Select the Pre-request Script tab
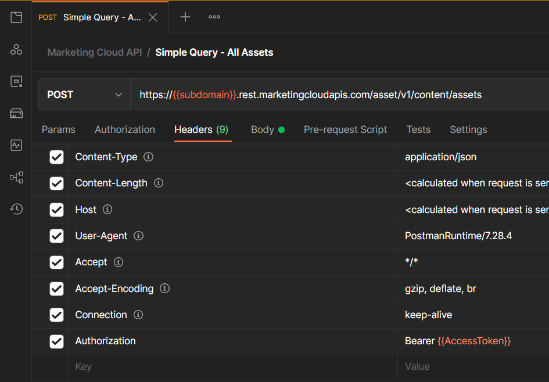Viewport: 549px width, 382px height. point(345,129)
